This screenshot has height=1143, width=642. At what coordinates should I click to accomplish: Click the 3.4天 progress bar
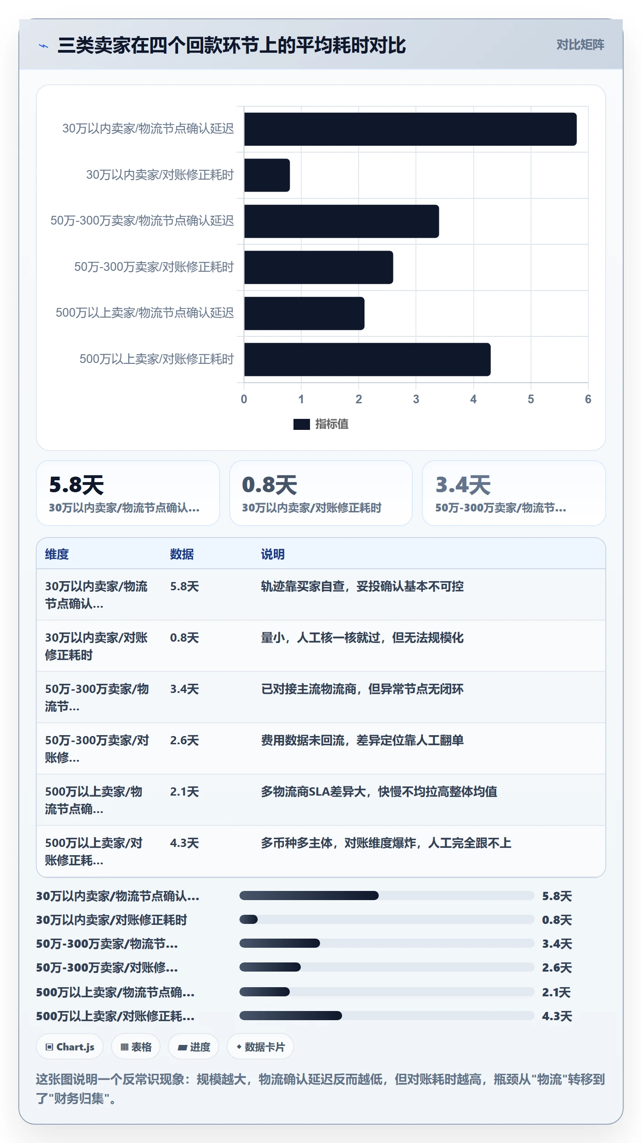click(387, 943)
